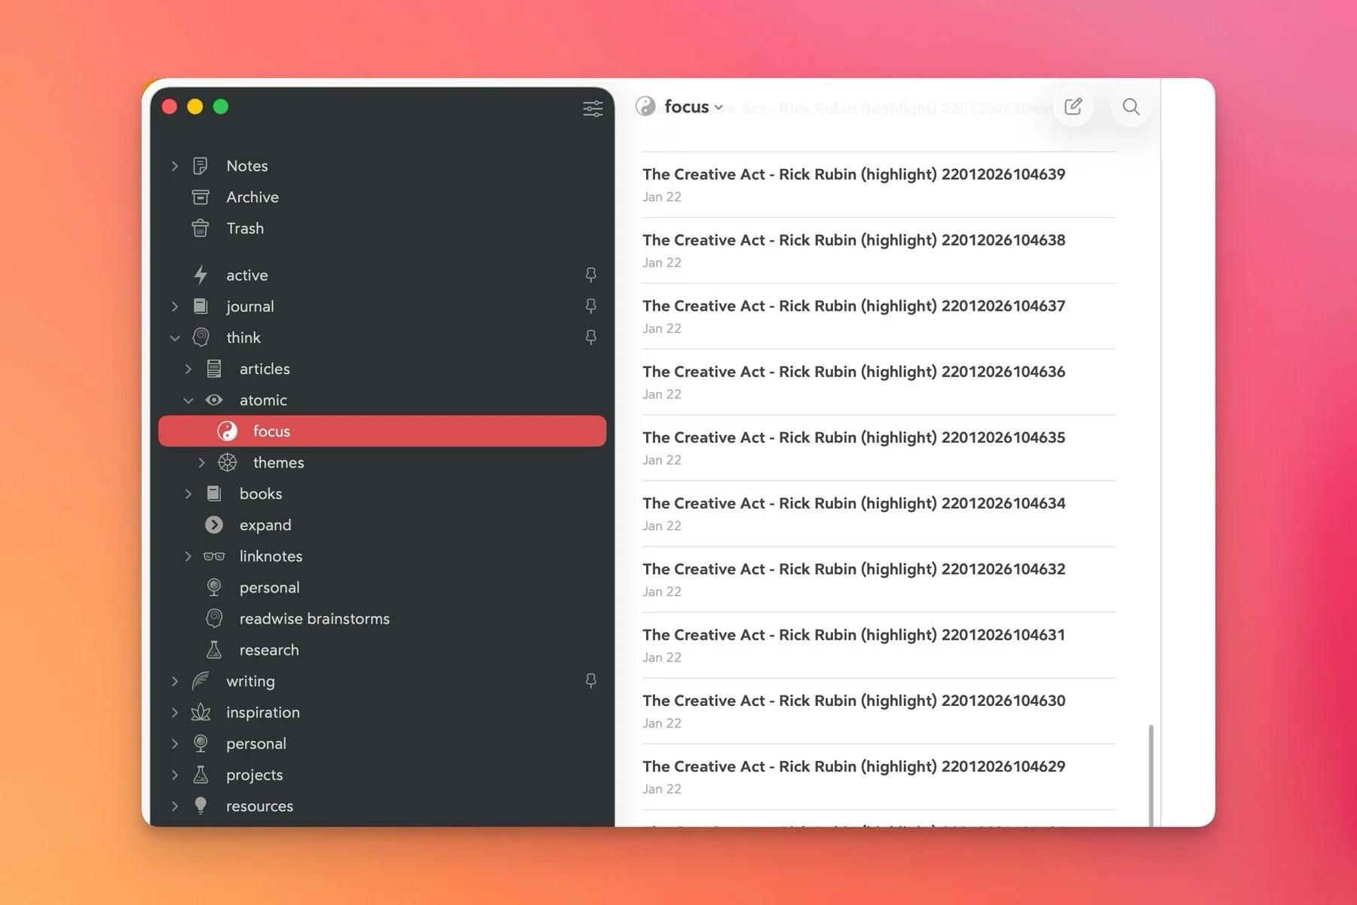Open the focus title dropdown menu

pyautogui.click(x=694, y=106)
